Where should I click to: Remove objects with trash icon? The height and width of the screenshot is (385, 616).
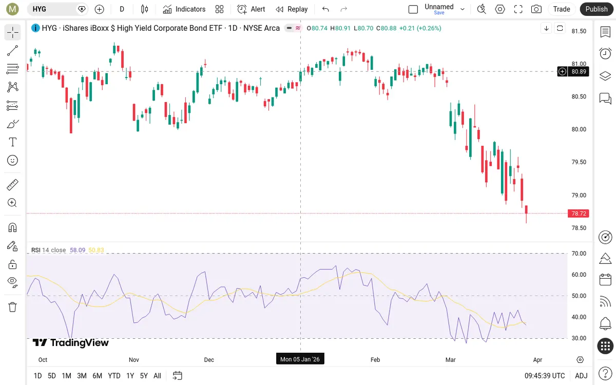click(13, 307)
